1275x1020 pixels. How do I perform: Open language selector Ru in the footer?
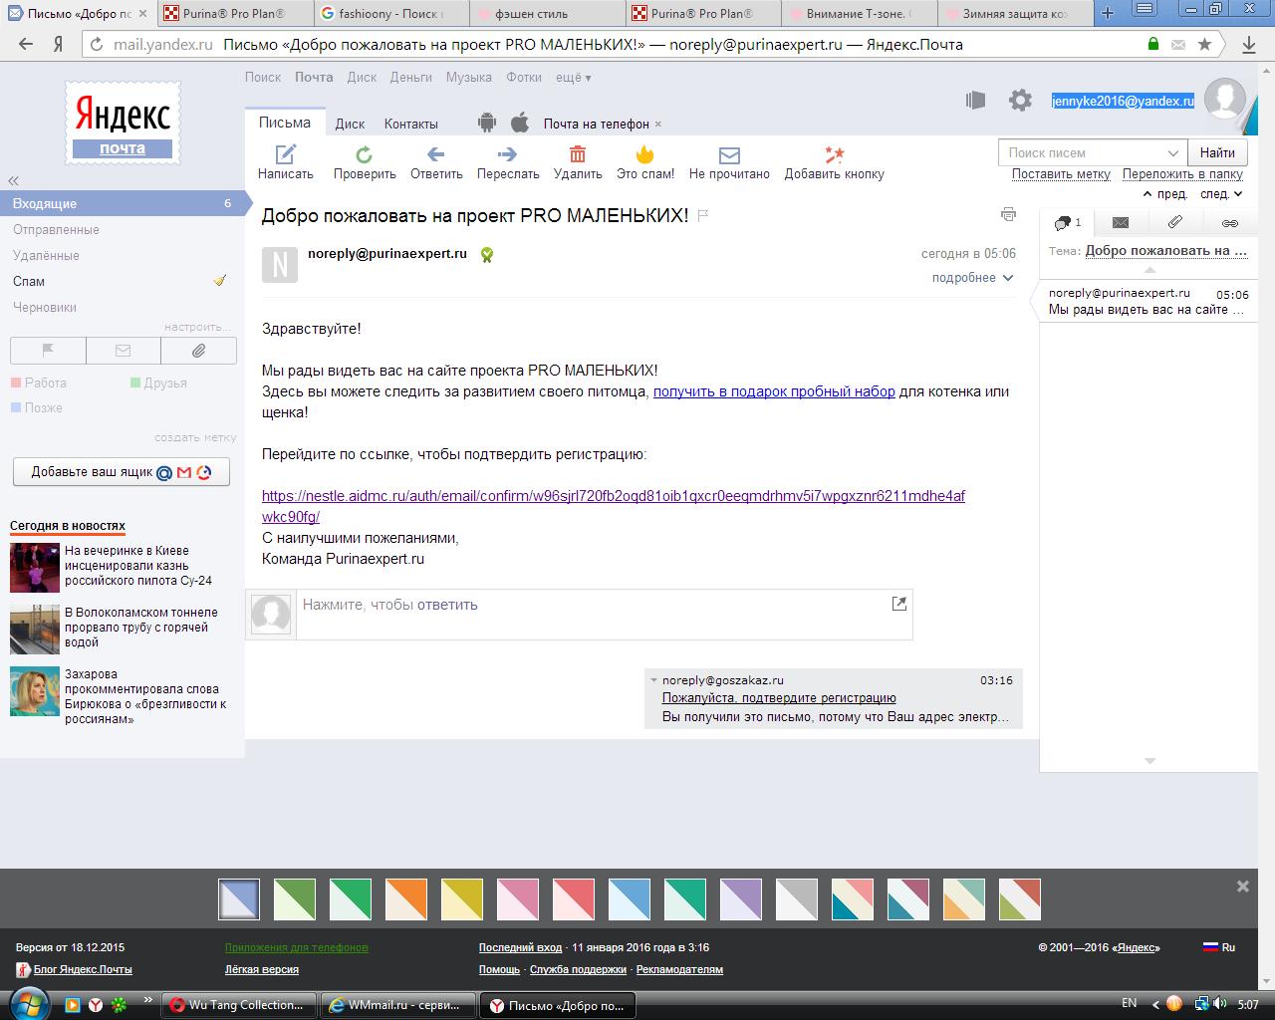coord(1219,947)
